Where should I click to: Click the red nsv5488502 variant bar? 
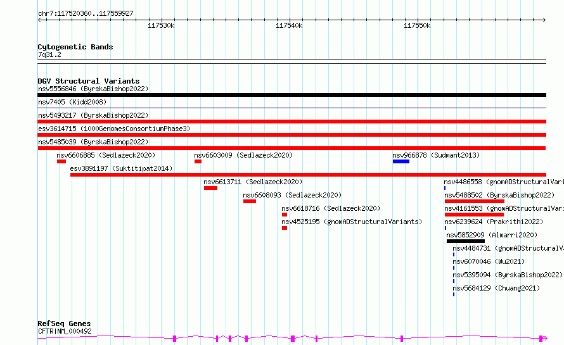point(475,201)
